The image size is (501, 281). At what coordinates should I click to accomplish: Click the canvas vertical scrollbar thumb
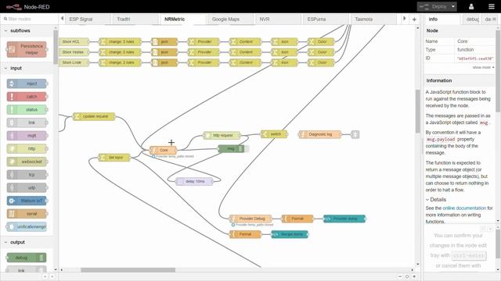point(417,111)
